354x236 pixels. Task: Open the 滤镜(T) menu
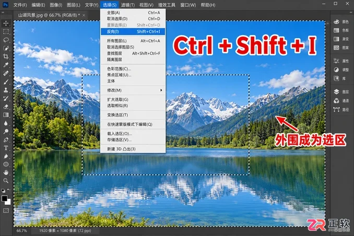tap(128, 5)
